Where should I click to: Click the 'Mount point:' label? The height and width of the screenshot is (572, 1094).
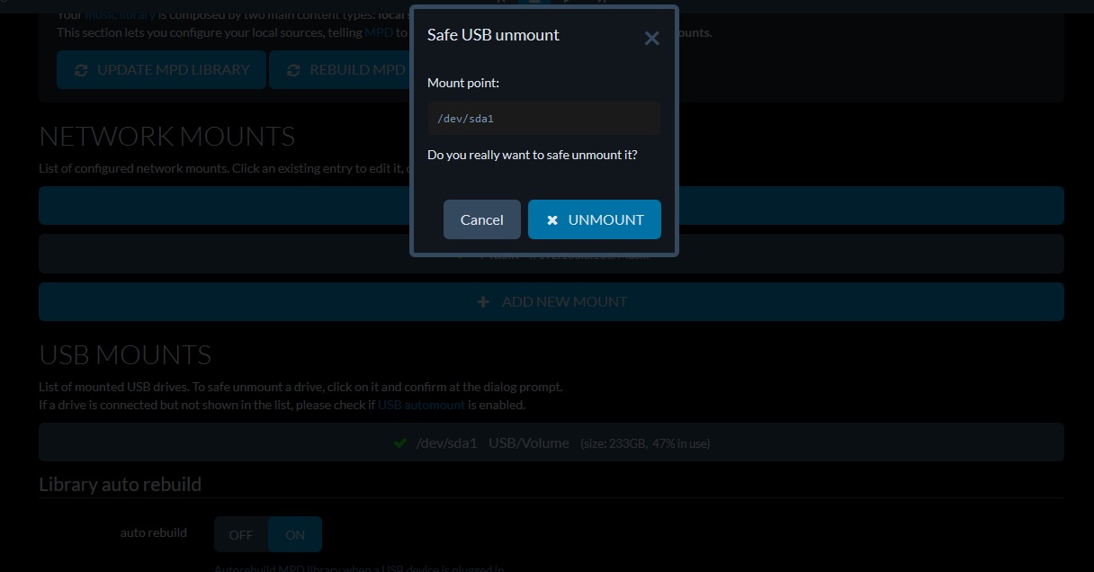tap(463, 83)
